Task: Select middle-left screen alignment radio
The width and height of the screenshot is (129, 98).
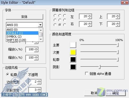Action: tap(55, 20)
